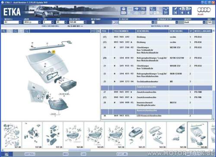Click the POS column header
The width and height of the screenshot is (216, 157).
tap(105, 31)
